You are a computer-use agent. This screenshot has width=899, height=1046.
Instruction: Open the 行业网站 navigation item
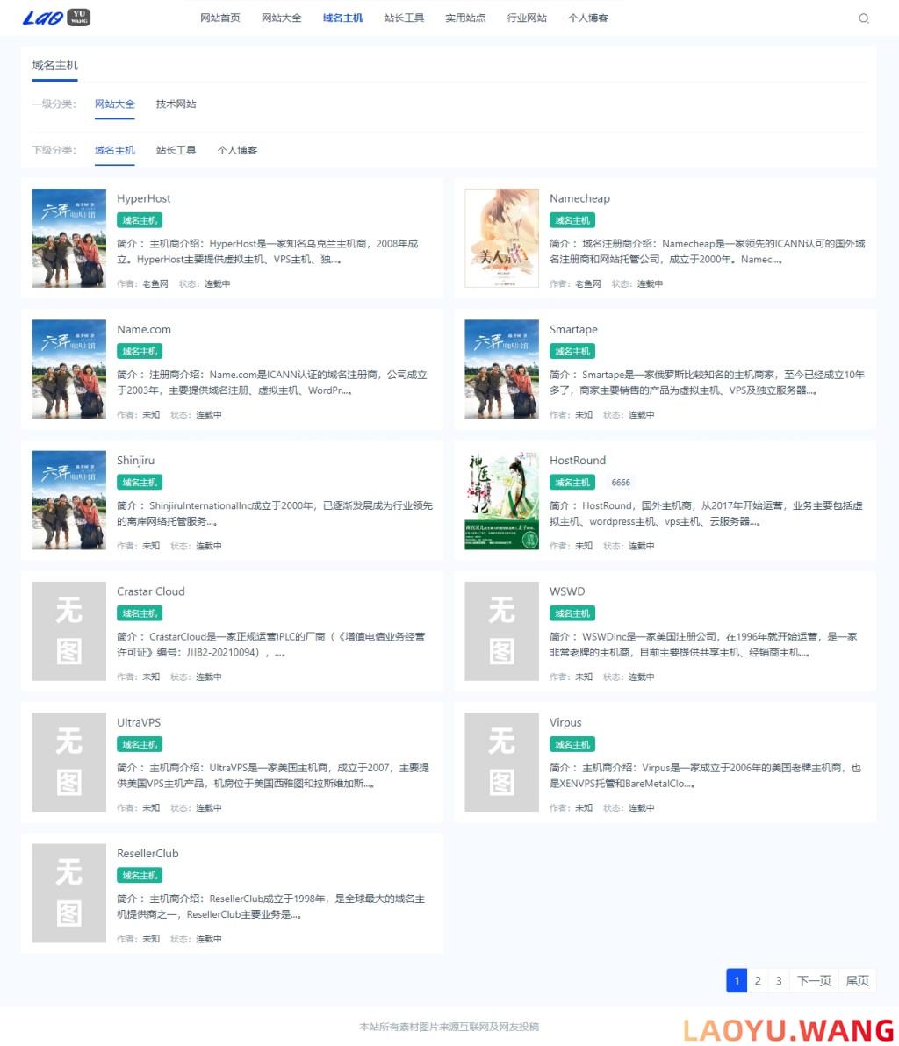[528, 18]
